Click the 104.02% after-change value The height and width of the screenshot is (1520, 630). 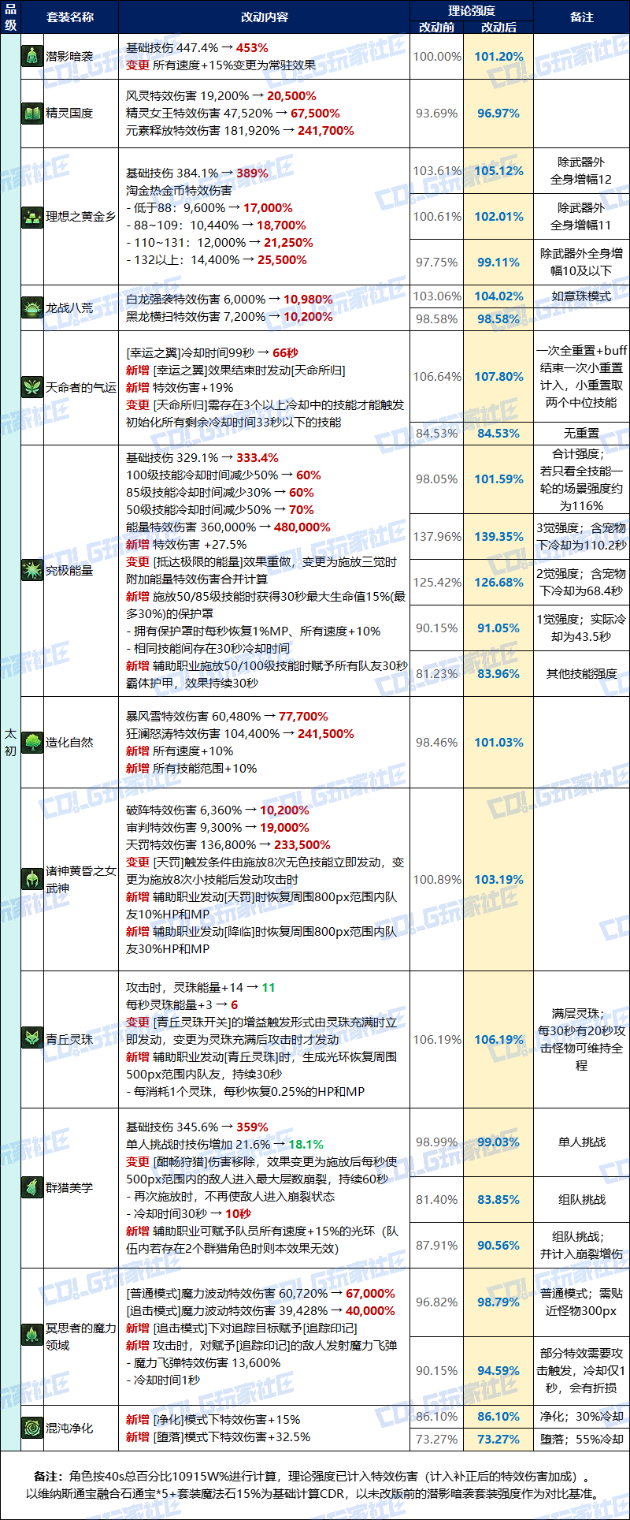[498, 296]
